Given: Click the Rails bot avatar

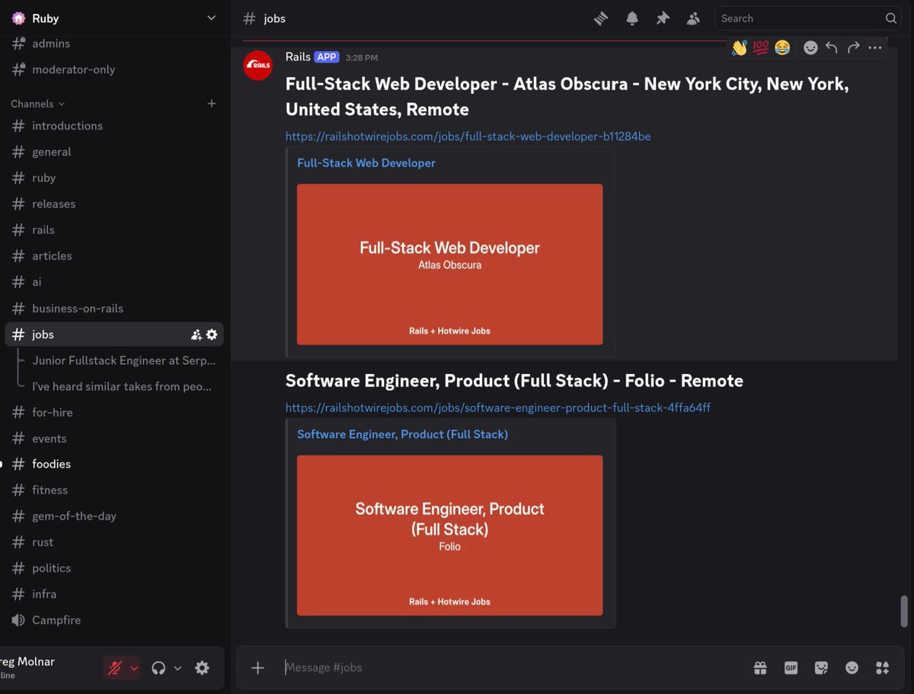Looking at the screenshot, I should (257, 66).
